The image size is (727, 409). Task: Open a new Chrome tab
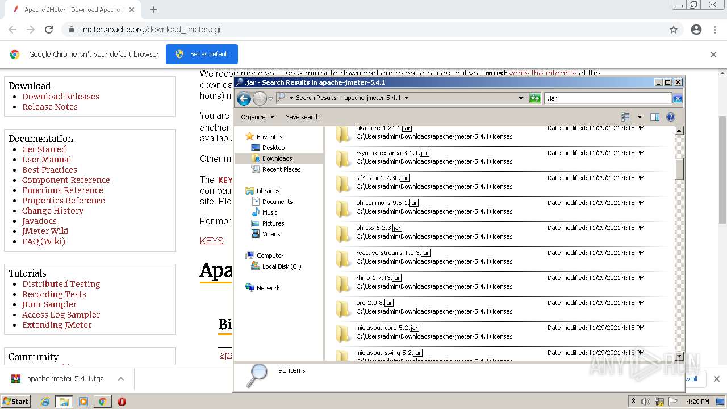click(153, 10)
